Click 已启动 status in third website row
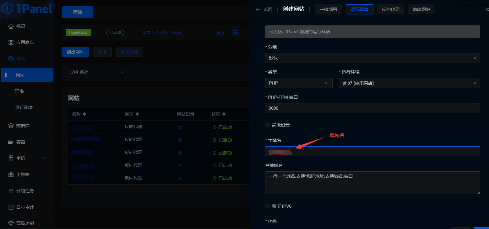Viewport: 489px width, 229px height. click(x=222, y=153)
